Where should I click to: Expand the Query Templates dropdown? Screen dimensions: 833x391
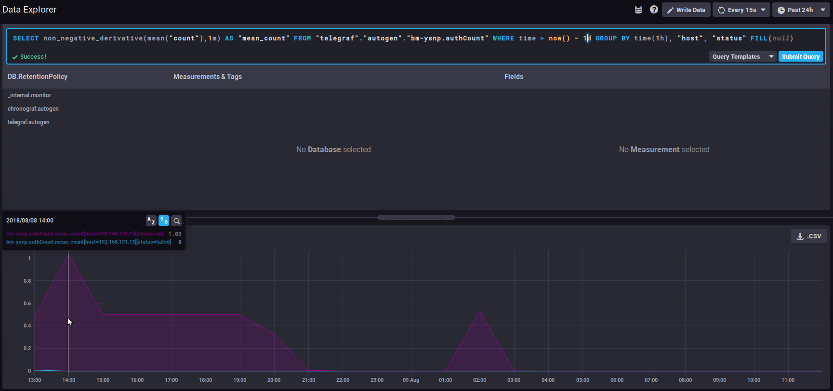pos(742,56)
